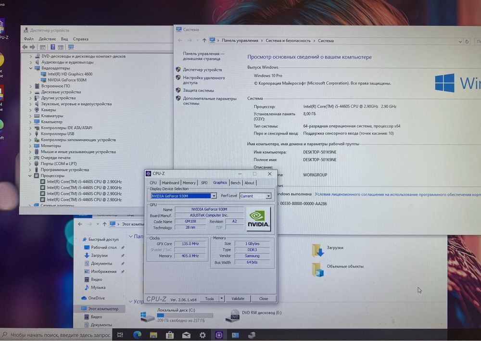The image size is (481, 341).
Task: Select Display Device dropdown in CPU-Z
Action: point(183,196)
